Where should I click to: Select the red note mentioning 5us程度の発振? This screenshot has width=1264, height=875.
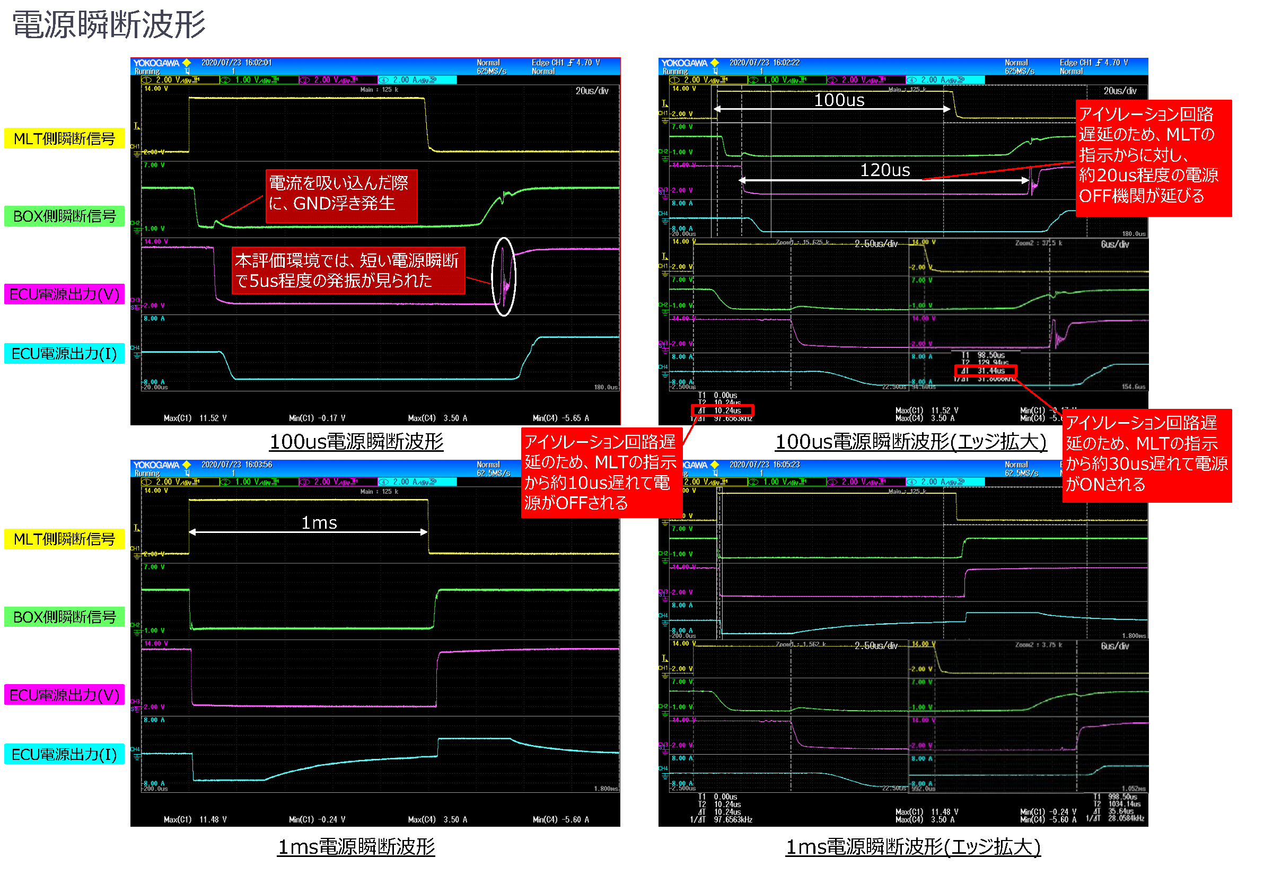[348, 271]
